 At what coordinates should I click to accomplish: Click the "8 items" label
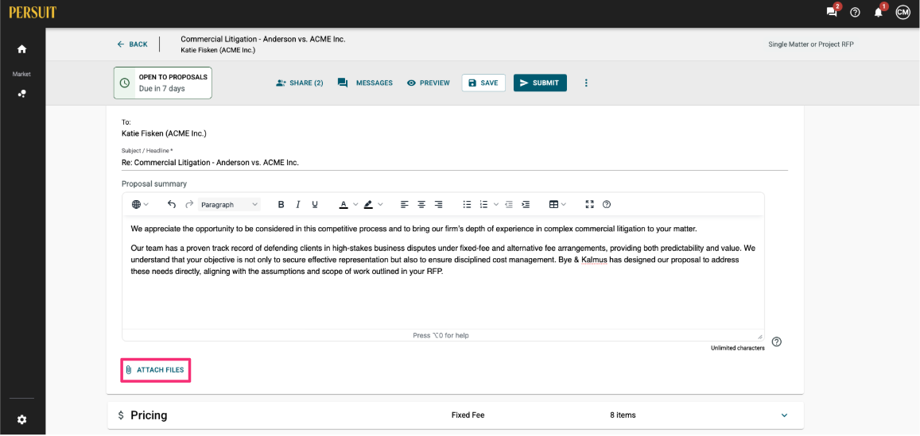click(623, 415)
